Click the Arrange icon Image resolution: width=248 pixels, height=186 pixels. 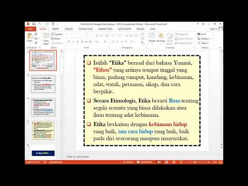161,36
